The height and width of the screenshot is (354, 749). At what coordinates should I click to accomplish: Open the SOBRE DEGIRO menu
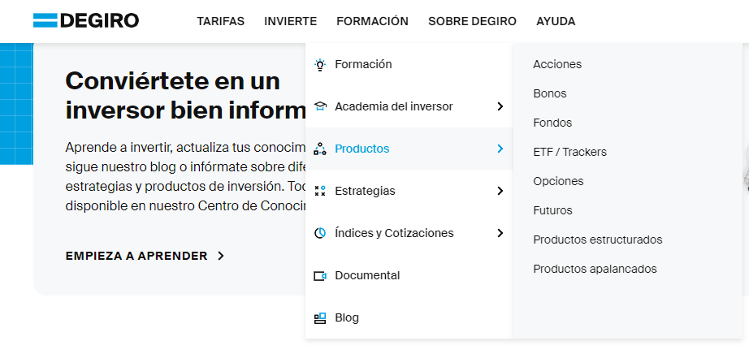[x=473, y=21]
